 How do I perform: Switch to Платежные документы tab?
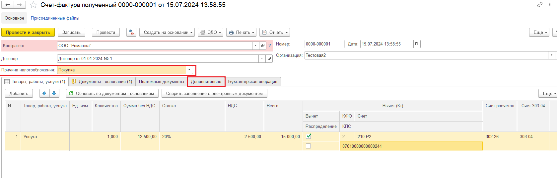(x=161, y=82)
